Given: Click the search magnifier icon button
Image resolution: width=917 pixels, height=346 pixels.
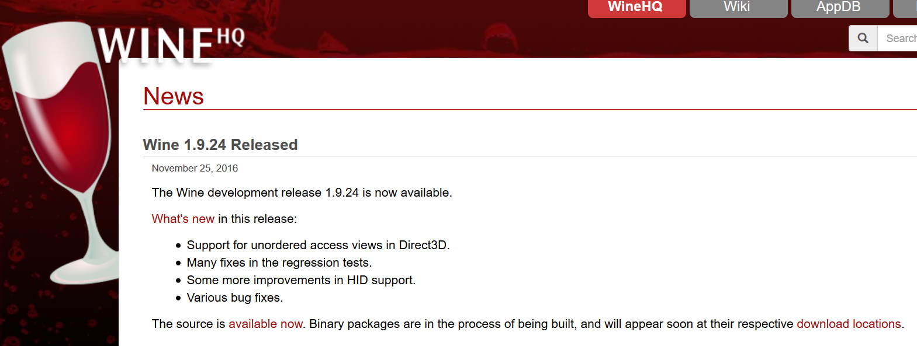Looking at the screenshot, I should pyautogui.click(x=863, y=39).
